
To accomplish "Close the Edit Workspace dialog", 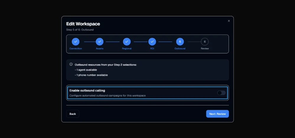I will click(229, 21).
